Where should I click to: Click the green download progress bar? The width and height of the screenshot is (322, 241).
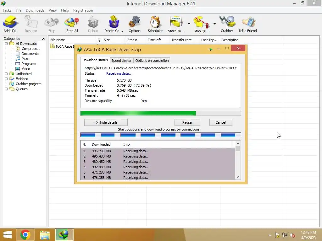coord(161,113)
